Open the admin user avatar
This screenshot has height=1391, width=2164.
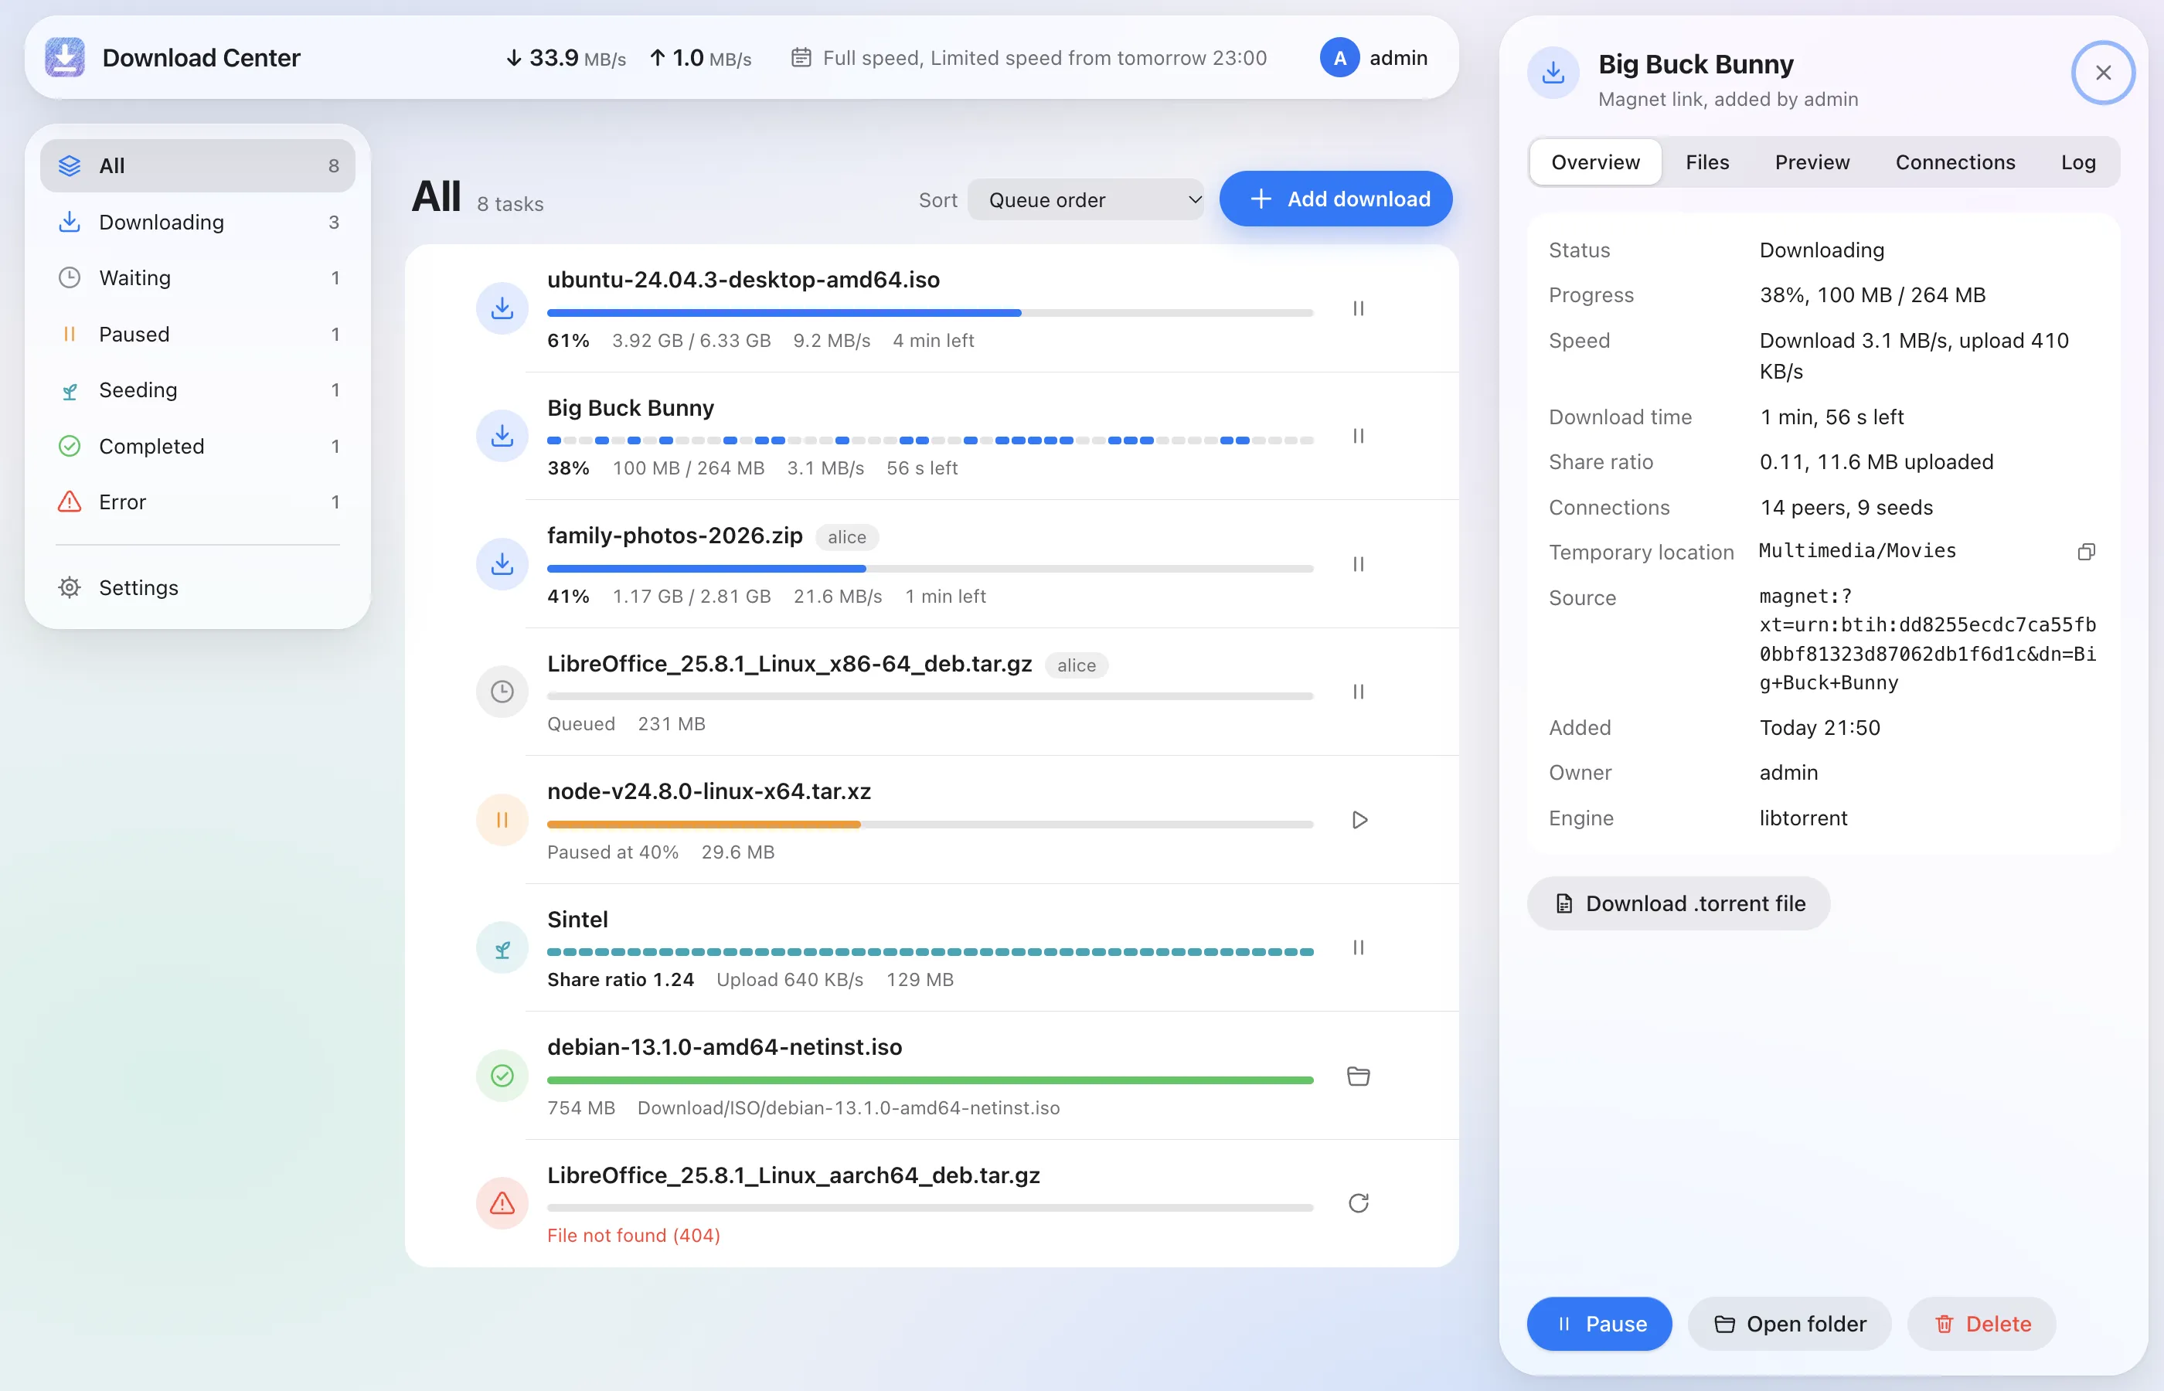point(1339,57)
